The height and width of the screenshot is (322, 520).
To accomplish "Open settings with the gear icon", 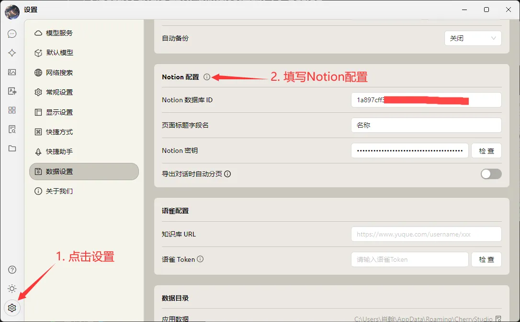I will tap(12, 308).
